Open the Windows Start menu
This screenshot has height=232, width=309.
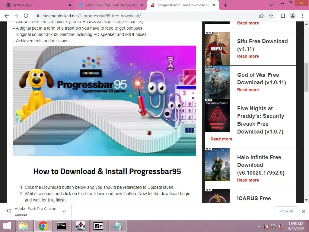pyautogui.click(x=7, y=226)
